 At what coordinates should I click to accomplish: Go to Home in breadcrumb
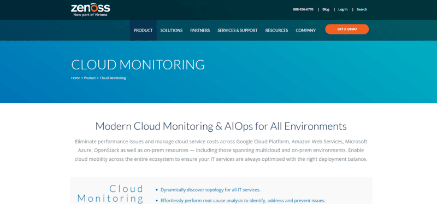75,78
